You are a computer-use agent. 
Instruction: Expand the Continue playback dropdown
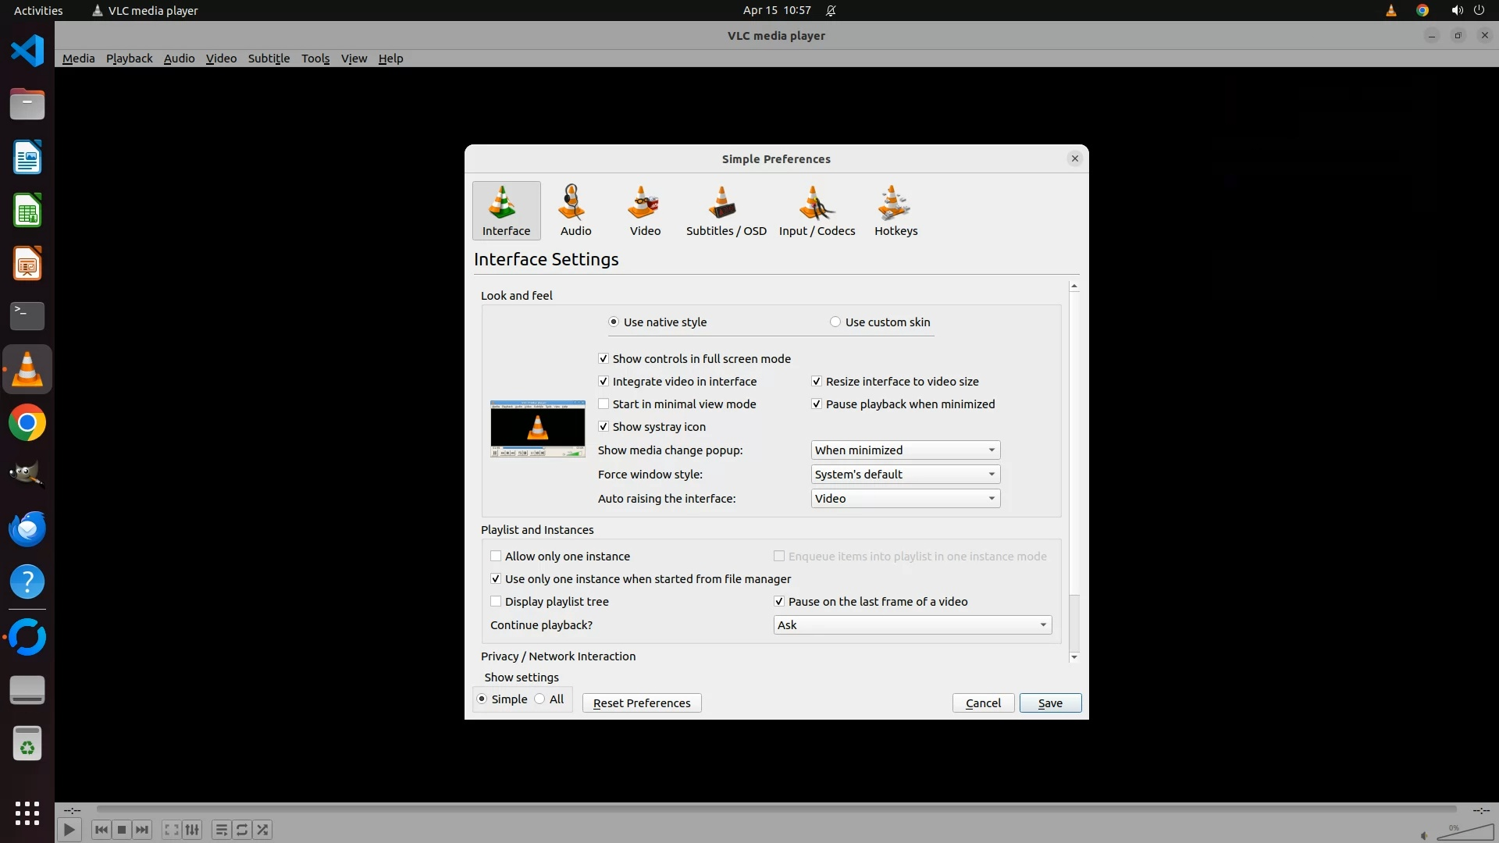[x=912, y=625]
